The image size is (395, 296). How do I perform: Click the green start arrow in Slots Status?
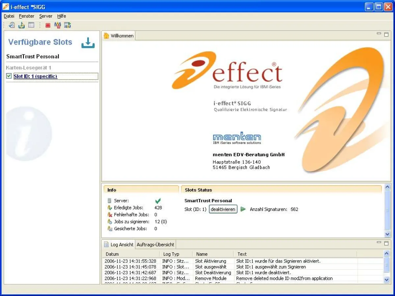click(x=243, y=209)
